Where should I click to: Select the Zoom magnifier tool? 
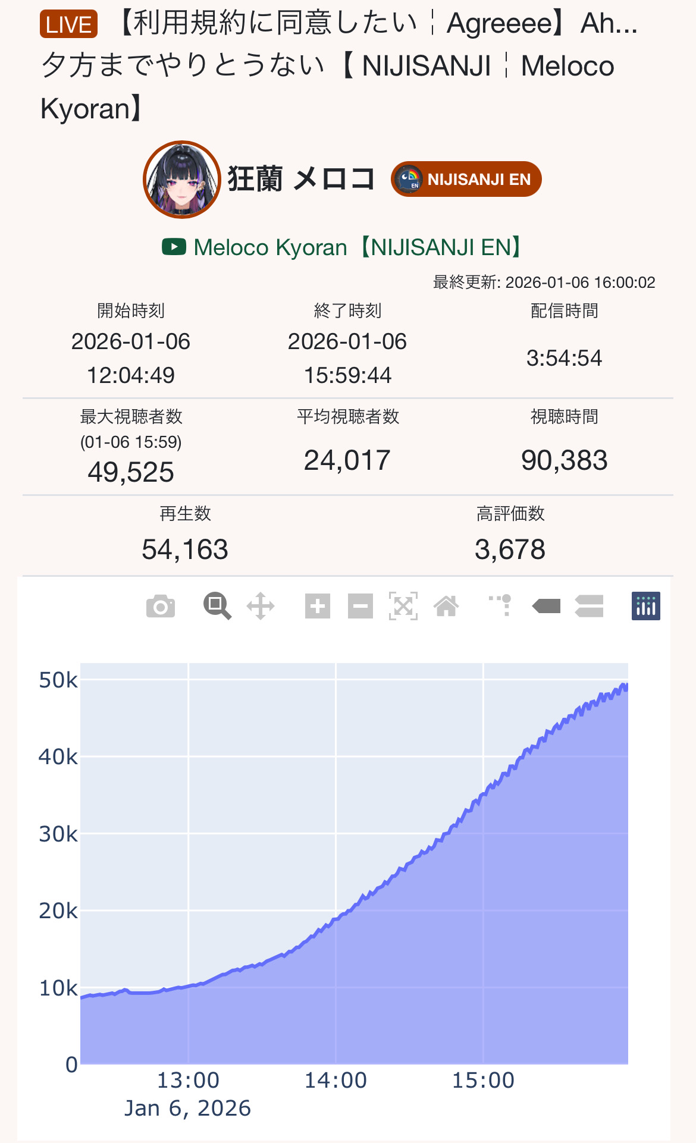[x=217, y=607]
